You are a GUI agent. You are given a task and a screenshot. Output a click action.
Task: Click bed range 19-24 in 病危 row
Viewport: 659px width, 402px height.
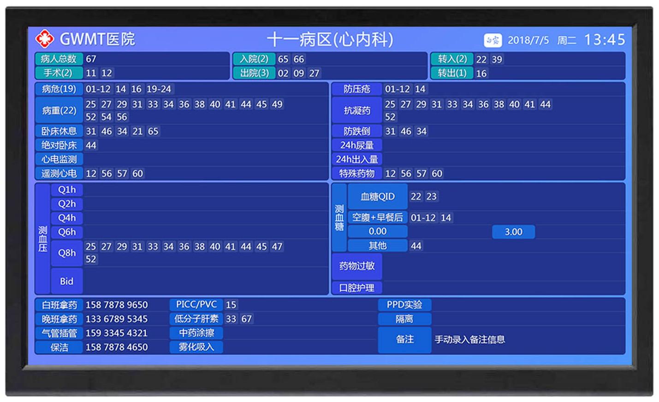coord(159,89)
